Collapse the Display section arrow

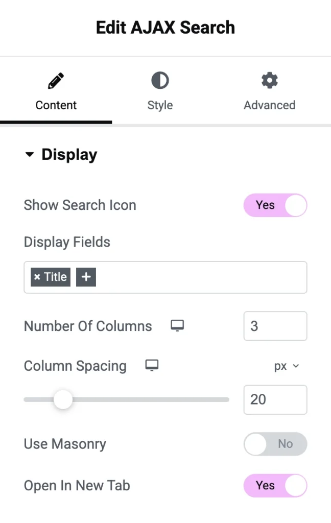point(30,155)
